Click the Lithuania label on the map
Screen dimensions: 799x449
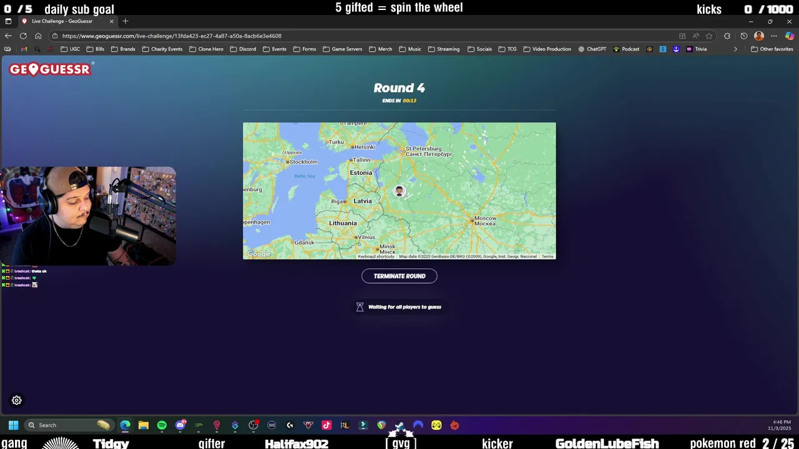[343, 223]
